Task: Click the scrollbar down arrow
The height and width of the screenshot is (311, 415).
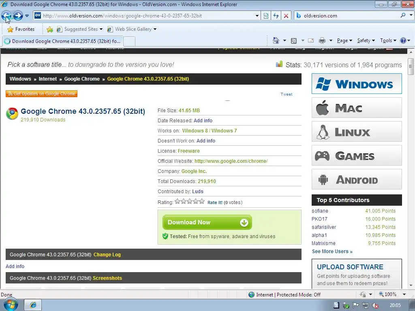Action: coord(411,285)
